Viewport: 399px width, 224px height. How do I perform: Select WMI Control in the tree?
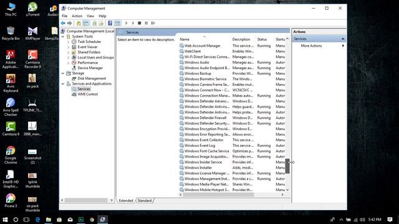coord(87,94)
